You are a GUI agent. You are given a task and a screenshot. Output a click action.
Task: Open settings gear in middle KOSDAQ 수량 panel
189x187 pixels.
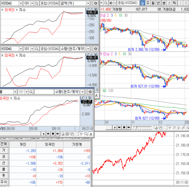96,49
